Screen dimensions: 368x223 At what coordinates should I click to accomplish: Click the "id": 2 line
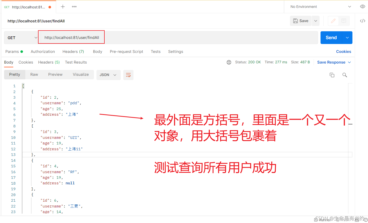point(50,97)
